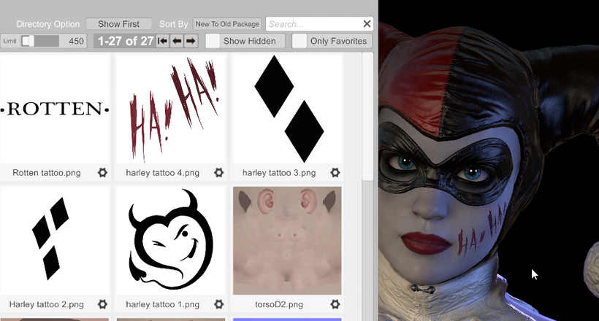
Task: Open gear options for harley tattoo 3.png
Action: tap(335, 173)
